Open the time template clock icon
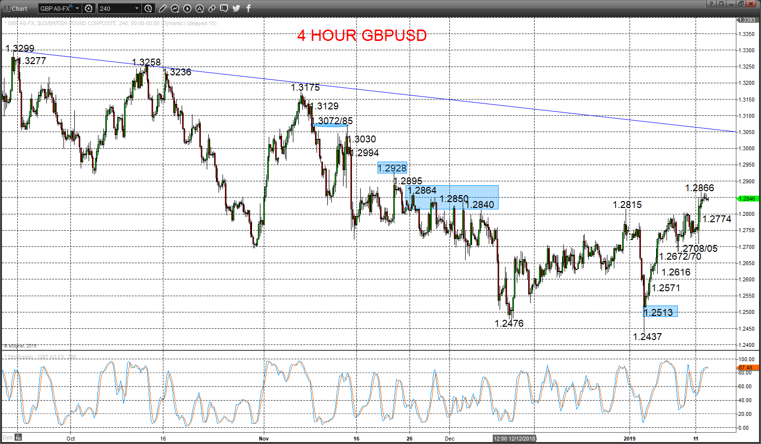 [x=148, y=8]
